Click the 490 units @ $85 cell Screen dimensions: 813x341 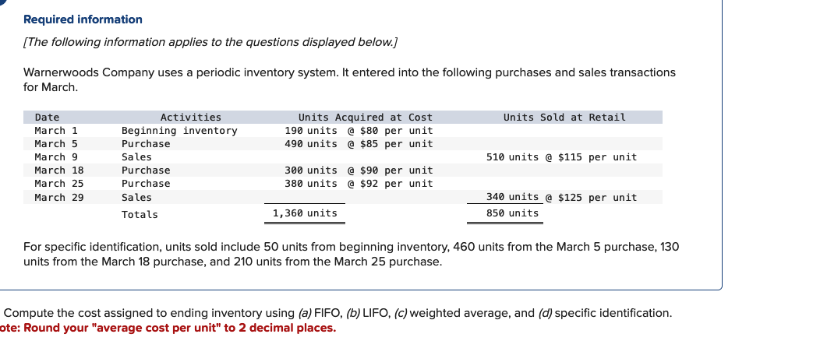tap(359, 144)
